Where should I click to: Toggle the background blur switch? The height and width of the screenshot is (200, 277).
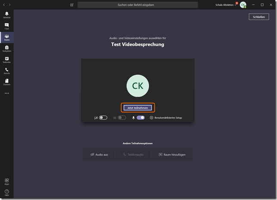tap(122, 118)
